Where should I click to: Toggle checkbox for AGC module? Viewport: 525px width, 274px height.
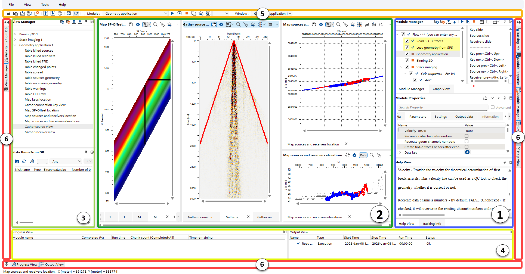click(415, 80)
